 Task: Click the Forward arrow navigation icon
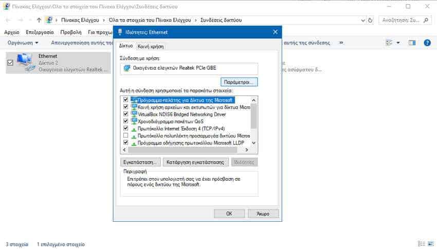(x=21, y=20)
